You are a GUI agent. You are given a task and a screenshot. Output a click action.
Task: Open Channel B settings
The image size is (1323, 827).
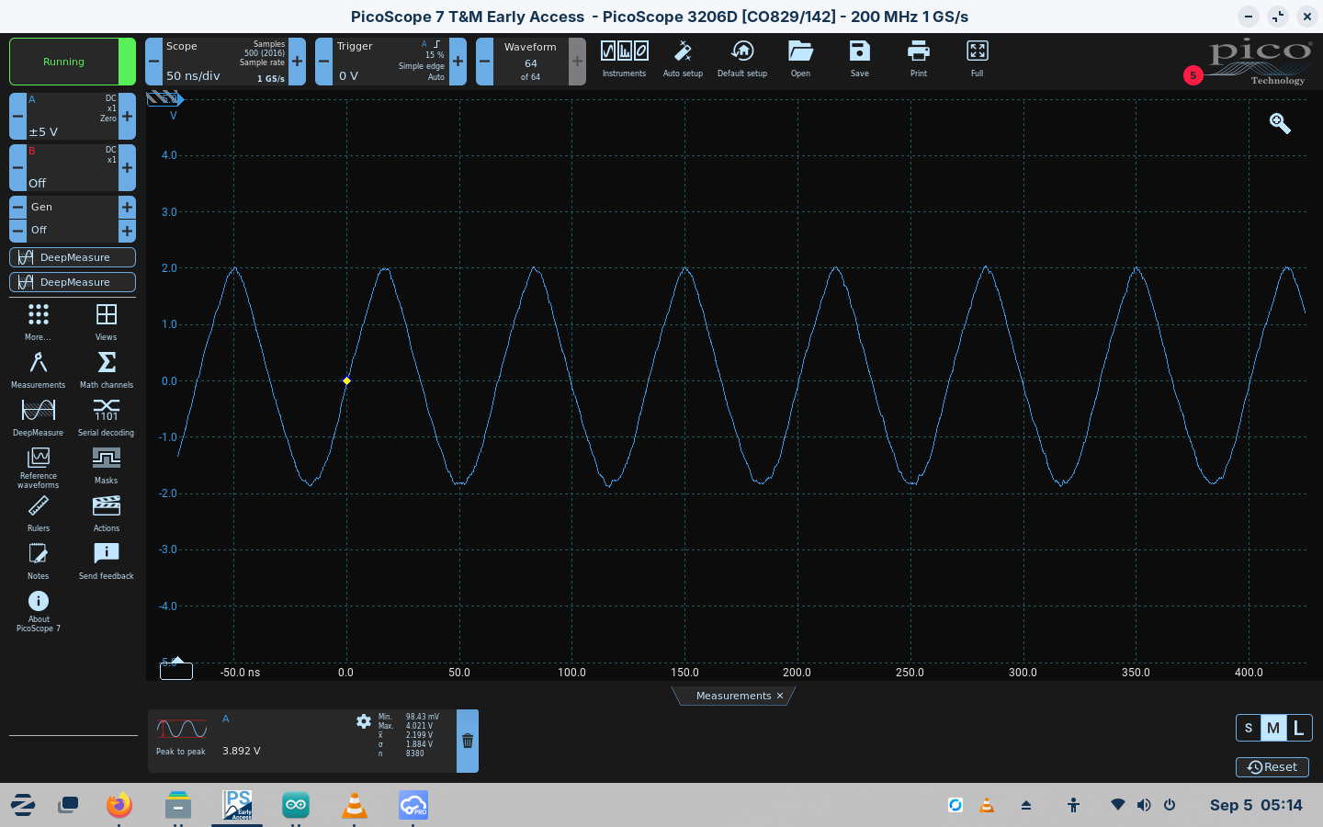tap(73, 168)
